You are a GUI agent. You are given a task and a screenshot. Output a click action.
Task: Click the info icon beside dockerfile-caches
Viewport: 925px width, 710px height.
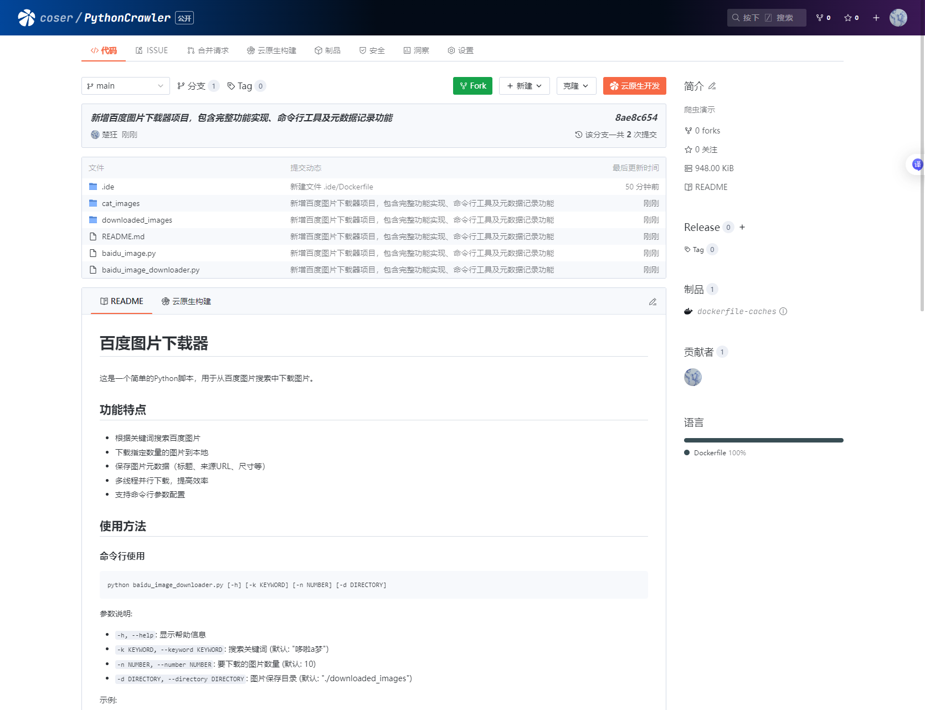783,311
